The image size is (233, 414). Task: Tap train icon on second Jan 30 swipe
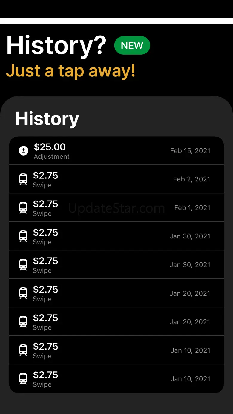pos(23,265)
